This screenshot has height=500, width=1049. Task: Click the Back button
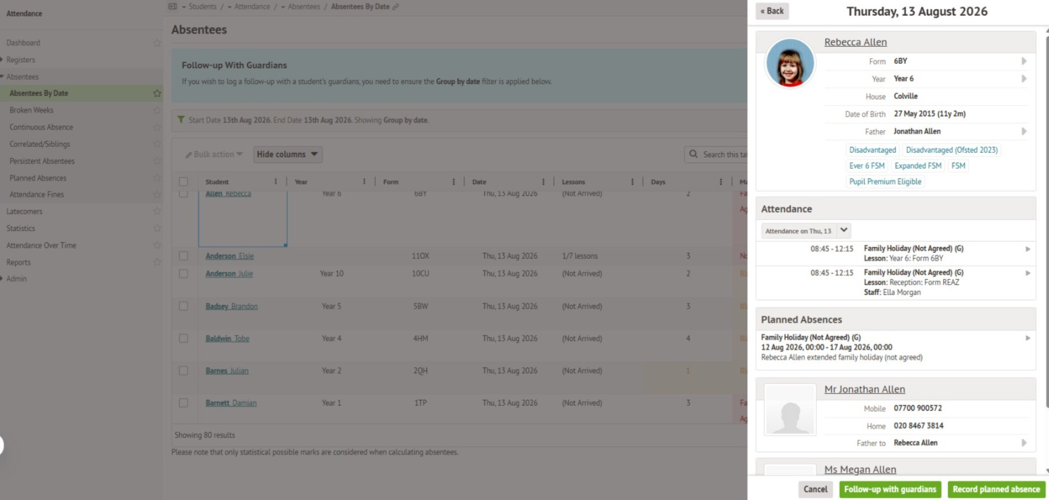coord(772,11)
